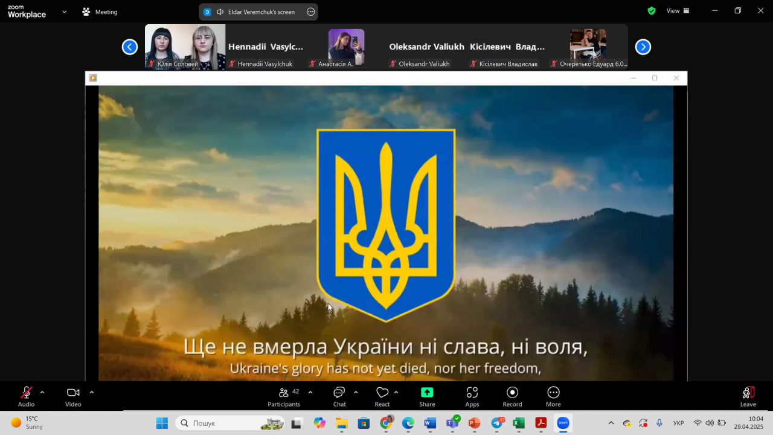This screenshot has height=435, width=773.
Task: Click the green Share screen button
Action: [427, 396]
